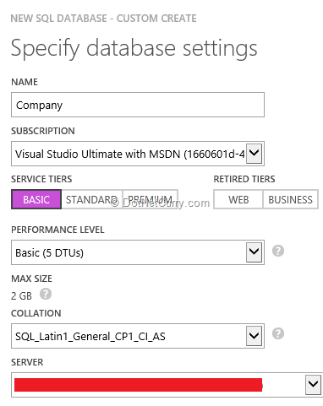Click the 2 GB max size value
Image resolution: width=323 pixels, height=406 pixels.
[x=21, y=295]
